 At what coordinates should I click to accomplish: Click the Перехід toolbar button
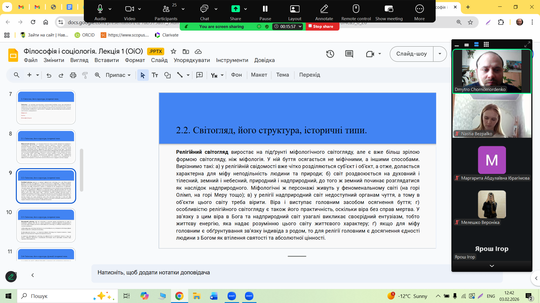[309, 75]
